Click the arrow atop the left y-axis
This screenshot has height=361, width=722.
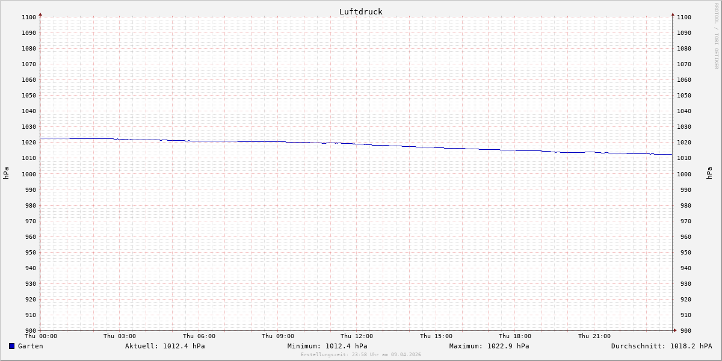[x=40, y=14]
